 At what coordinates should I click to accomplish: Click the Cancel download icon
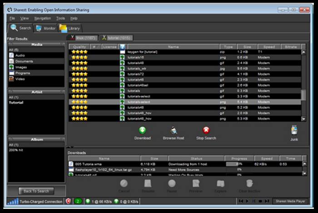[124, 183]
